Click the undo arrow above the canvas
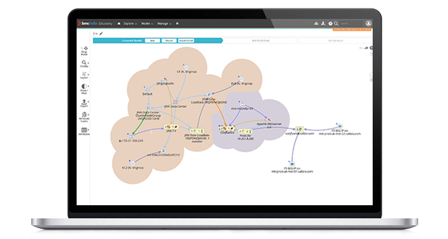The height and width of the screenshot is (239, 448). 361,48
